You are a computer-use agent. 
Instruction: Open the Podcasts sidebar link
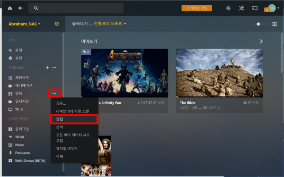[22, 153]
